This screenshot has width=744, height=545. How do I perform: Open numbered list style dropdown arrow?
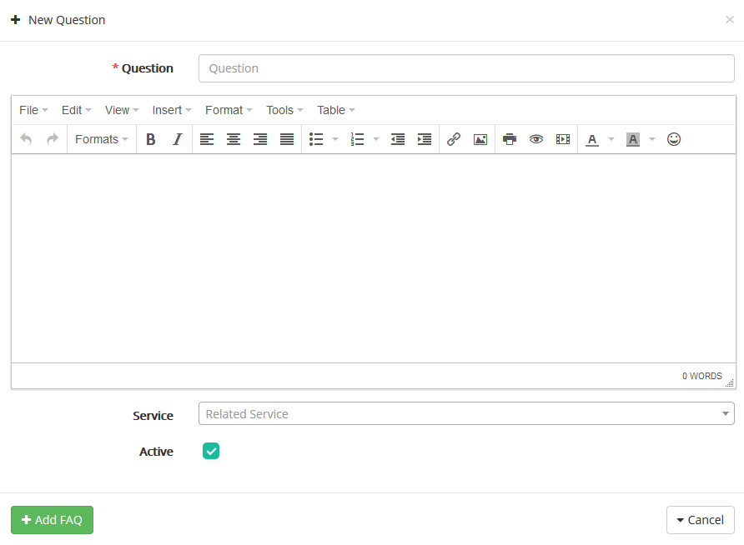point(376,139)
